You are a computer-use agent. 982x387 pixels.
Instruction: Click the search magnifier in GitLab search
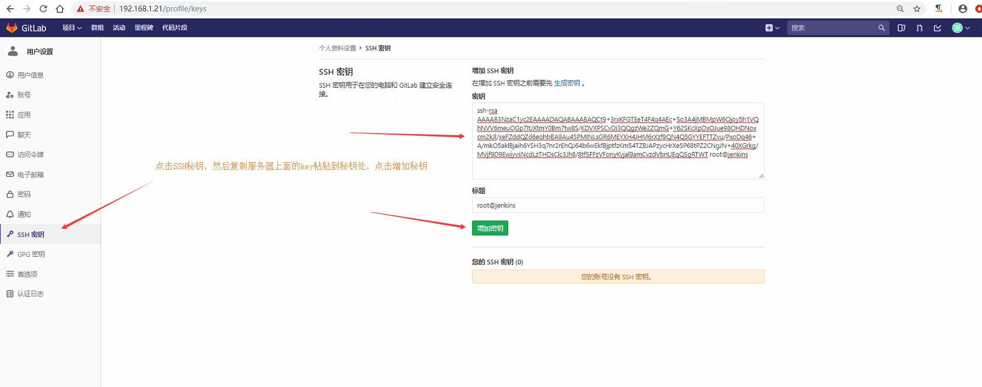coord(881,28)
